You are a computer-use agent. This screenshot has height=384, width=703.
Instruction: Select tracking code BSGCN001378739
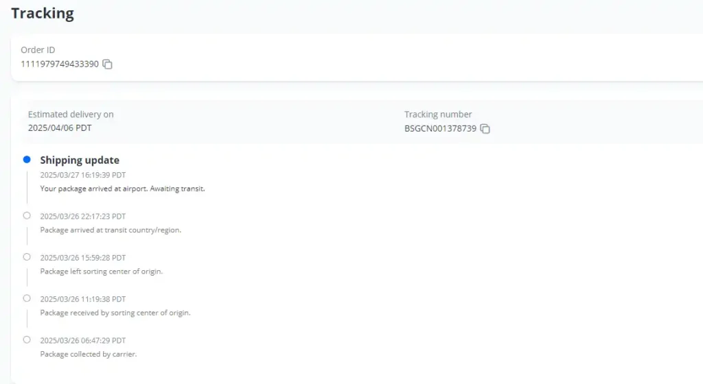440,128
